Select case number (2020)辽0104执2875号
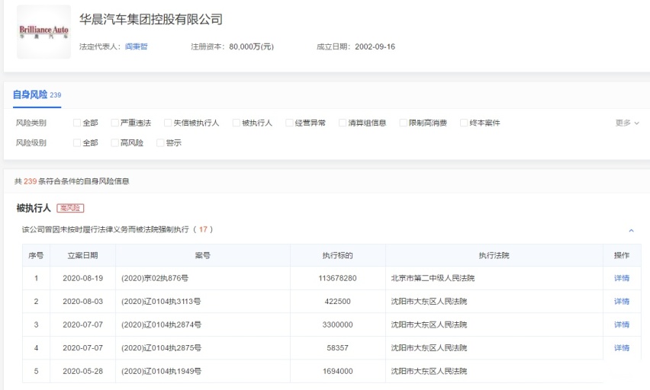Screen dimensions: 650x390 click(161, 348)
